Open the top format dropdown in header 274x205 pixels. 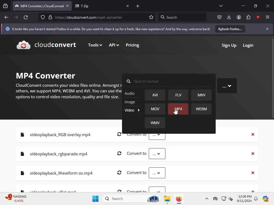(x=227, y=86)
